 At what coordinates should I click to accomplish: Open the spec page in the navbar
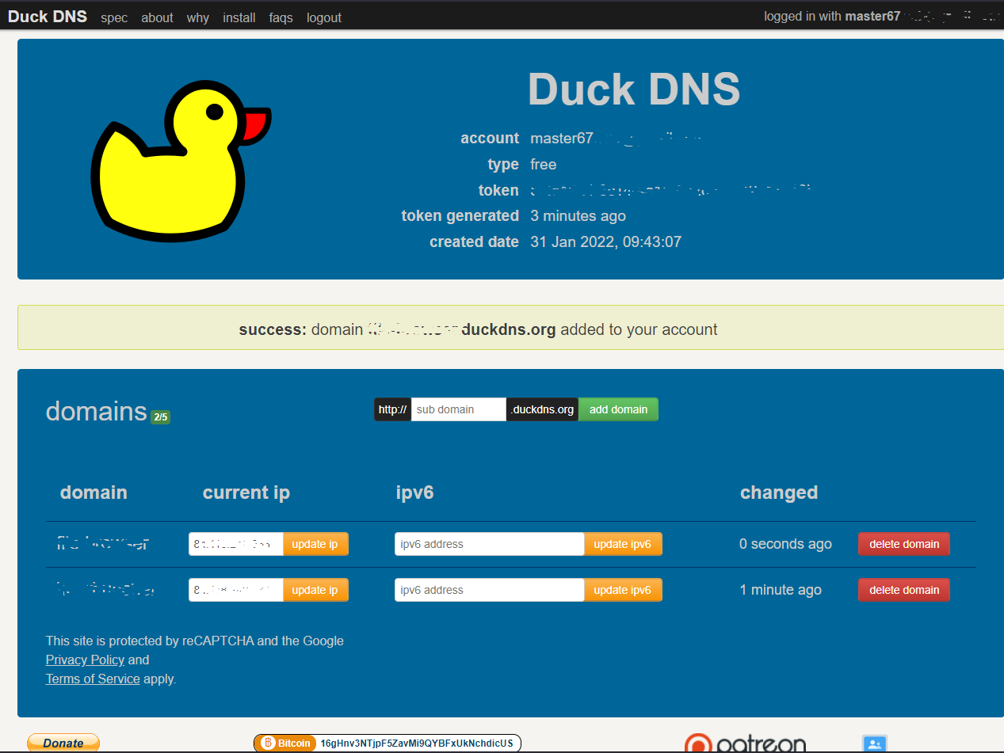(x=114, y=17)
